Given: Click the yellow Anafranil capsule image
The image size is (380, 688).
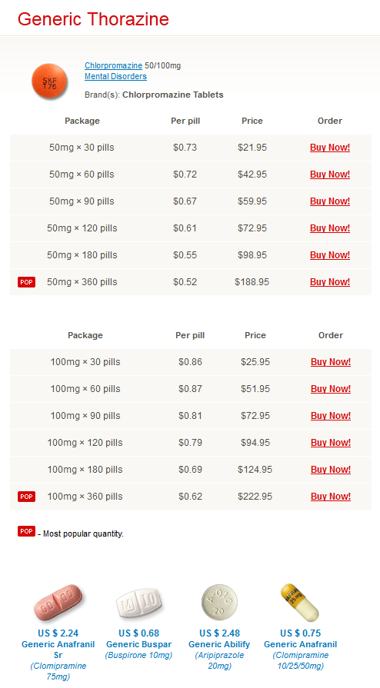Looking at the screenshot, I should pyautogui.click(x=300, y=602).
